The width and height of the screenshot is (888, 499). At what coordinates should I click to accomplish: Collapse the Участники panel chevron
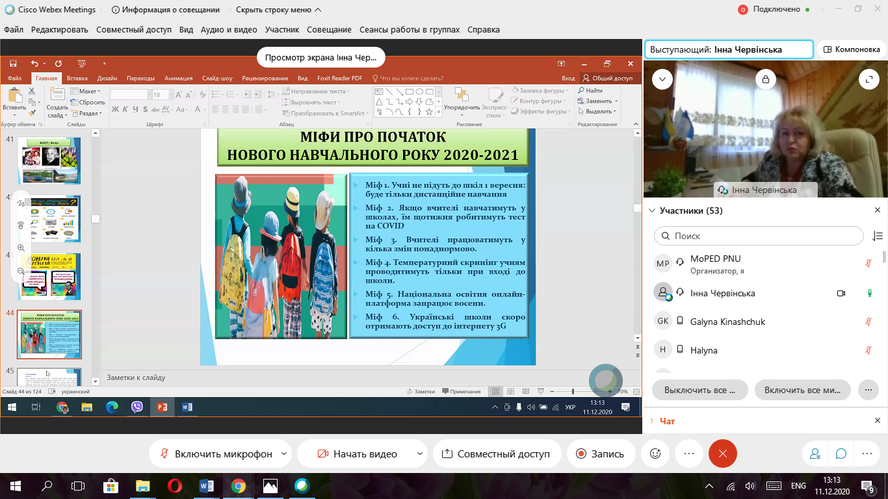(x=653, y=211)
